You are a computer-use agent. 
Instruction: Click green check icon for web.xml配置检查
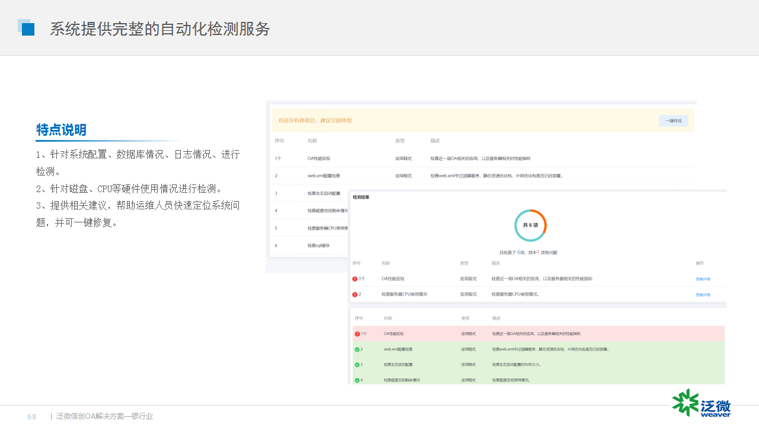coord(357,349)
